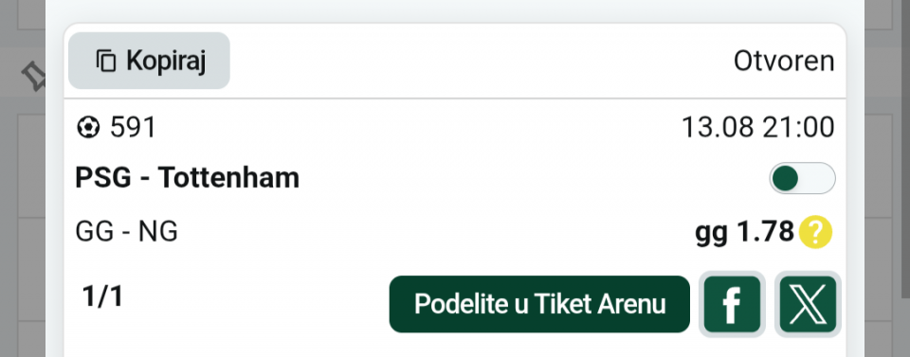Screen dimensions: 910x357
Task: Share the ticket on X
Action: [808, 304]
